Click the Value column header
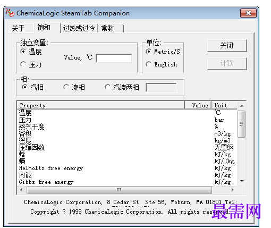 point(198,105)
